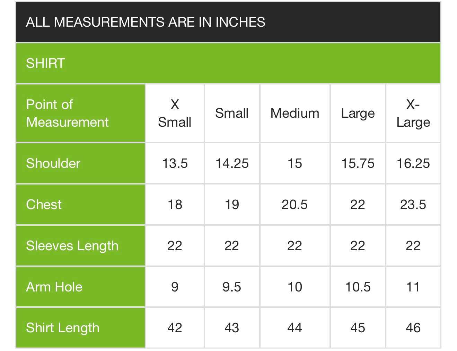This screenshot has height=351, width=457.
Task: Click the 14.25 Small shoulder value
Action: click(x=232, y=163)
